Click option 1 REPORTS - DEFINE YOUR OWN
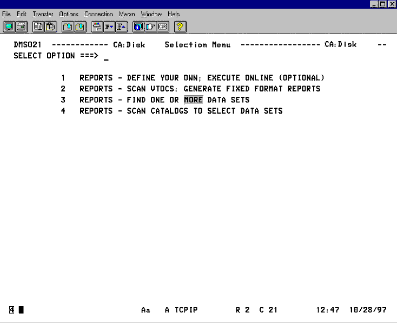Screen dimensions: 397x323 coord(193,78)
